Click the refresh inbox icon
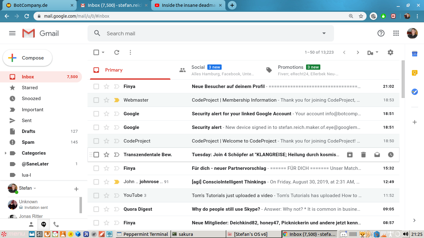This screenshot has width=424, height=238. point(117,52)
